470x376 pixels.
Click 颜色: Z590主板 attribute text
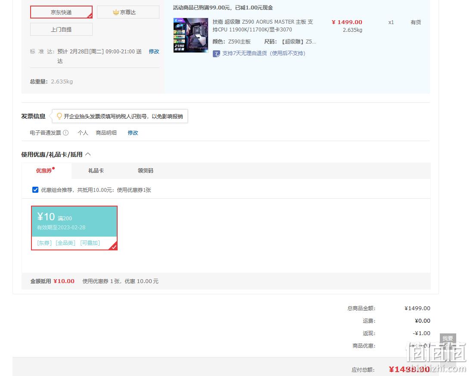pos(231,42)
